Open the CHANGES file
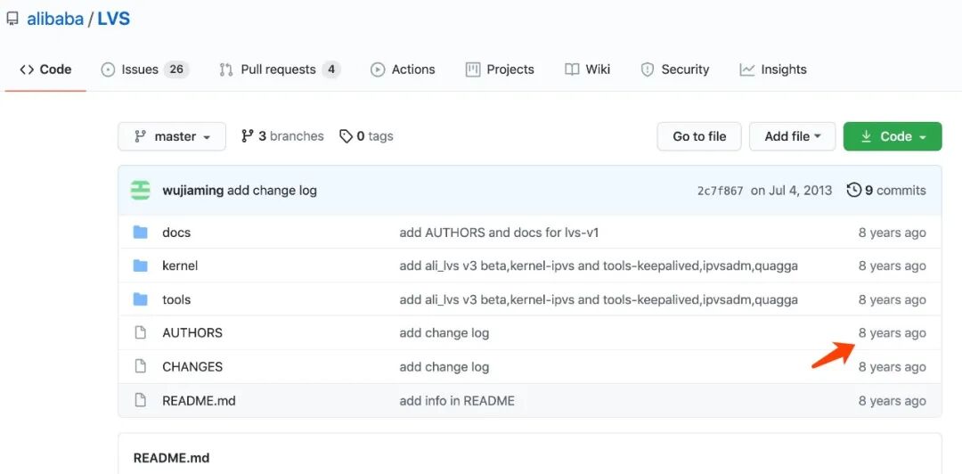 tap(192, 366)
